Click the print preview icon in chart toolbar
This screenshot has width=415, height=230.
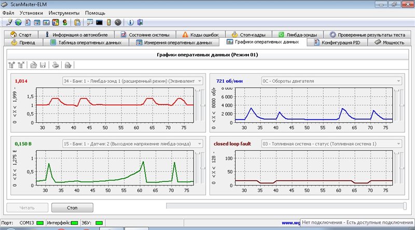tap(68, 65)
